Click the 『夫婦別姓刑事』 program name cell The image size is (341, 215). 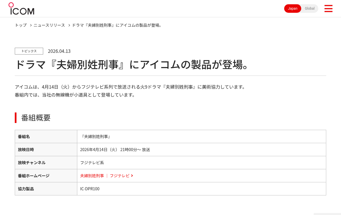201,137
